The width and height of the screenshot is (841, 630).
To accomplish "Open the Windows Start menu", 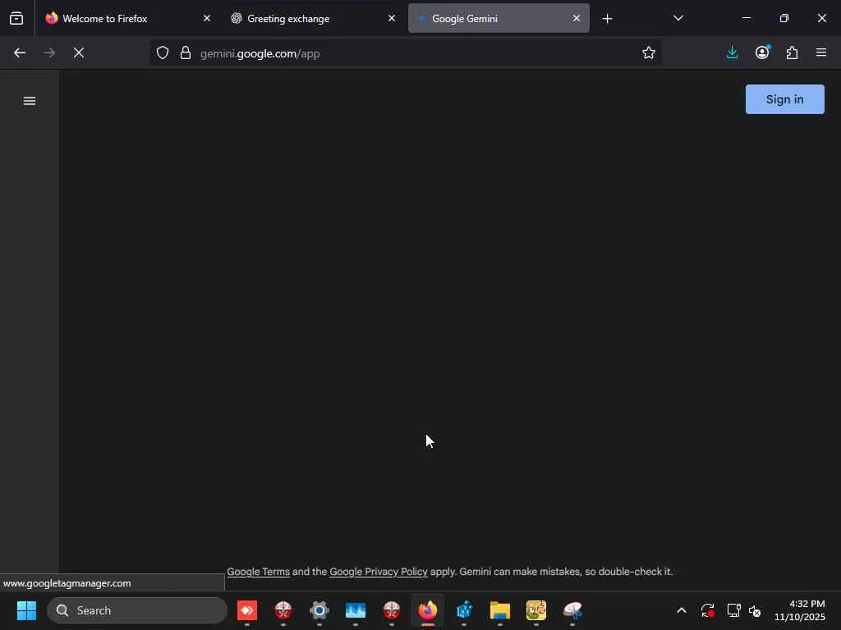I will pos(26,610).
